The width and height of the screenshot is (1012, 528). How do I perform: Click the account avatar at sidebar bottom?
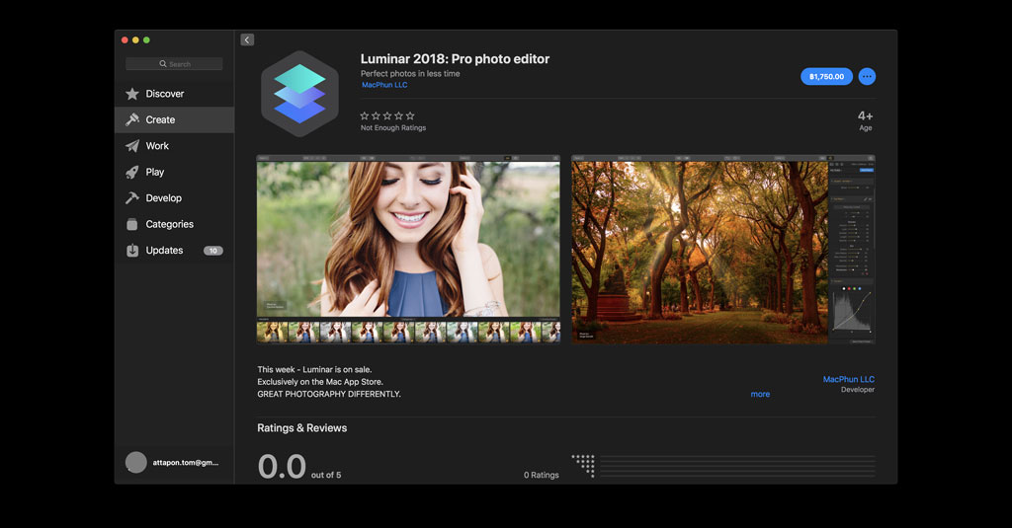coord(135,462)
